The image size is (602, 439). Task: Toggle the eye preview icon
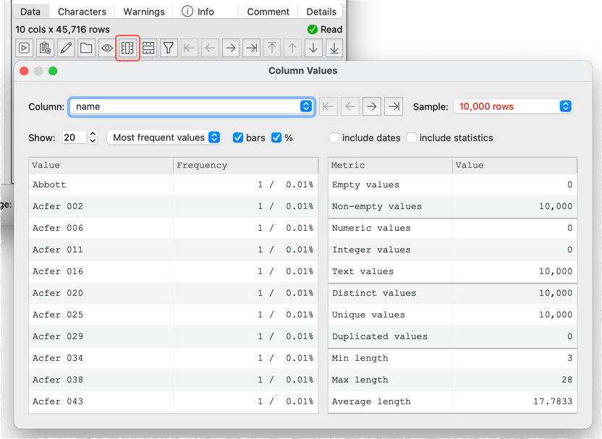(x=107, y=48)
